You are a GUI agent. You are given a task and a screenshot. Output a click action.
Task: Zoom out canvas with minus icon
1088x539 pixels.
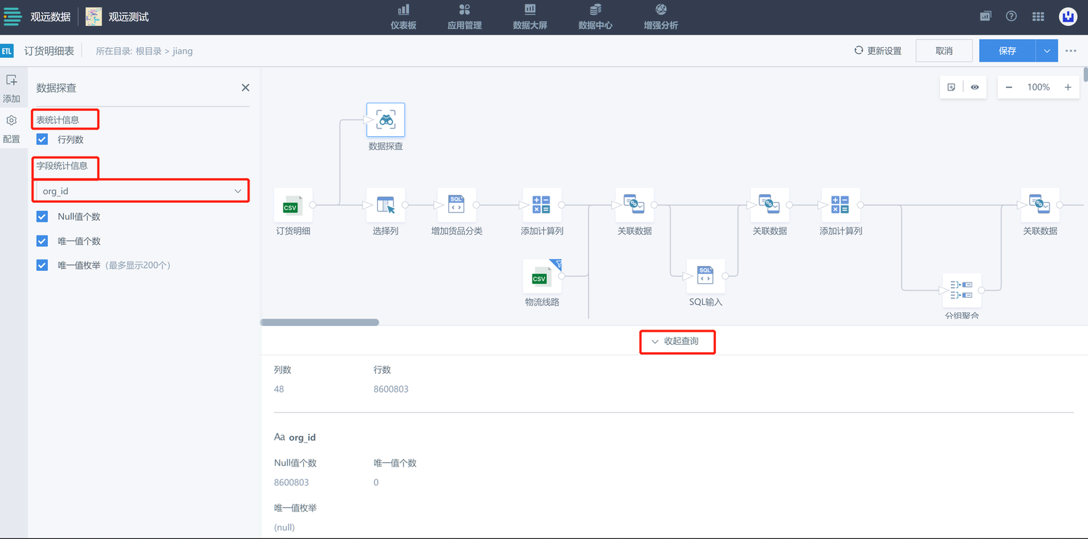click(1009, 87)
